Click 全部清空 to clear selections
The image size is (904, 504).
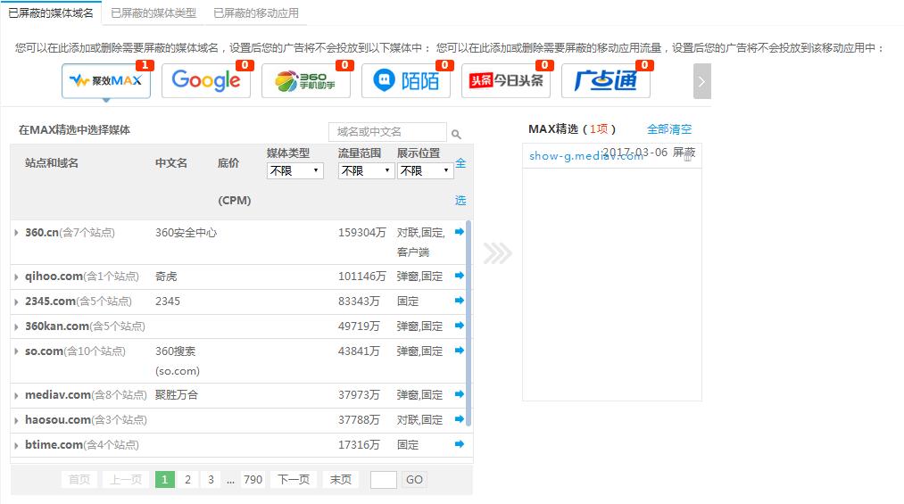(x=668, y=129)
